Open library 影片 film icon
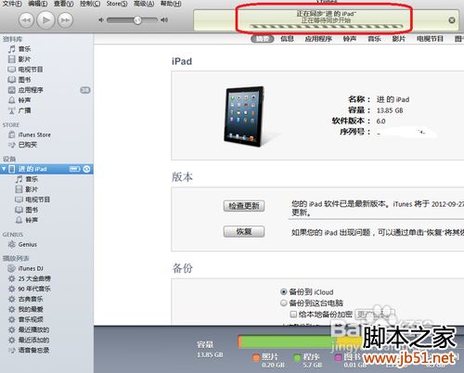The image size is (464, 373). coord(12,59)
